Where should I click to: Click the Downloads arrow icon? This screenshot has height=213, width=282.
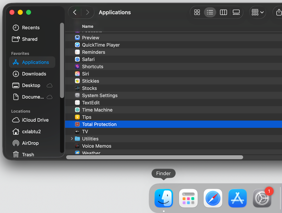16,74
